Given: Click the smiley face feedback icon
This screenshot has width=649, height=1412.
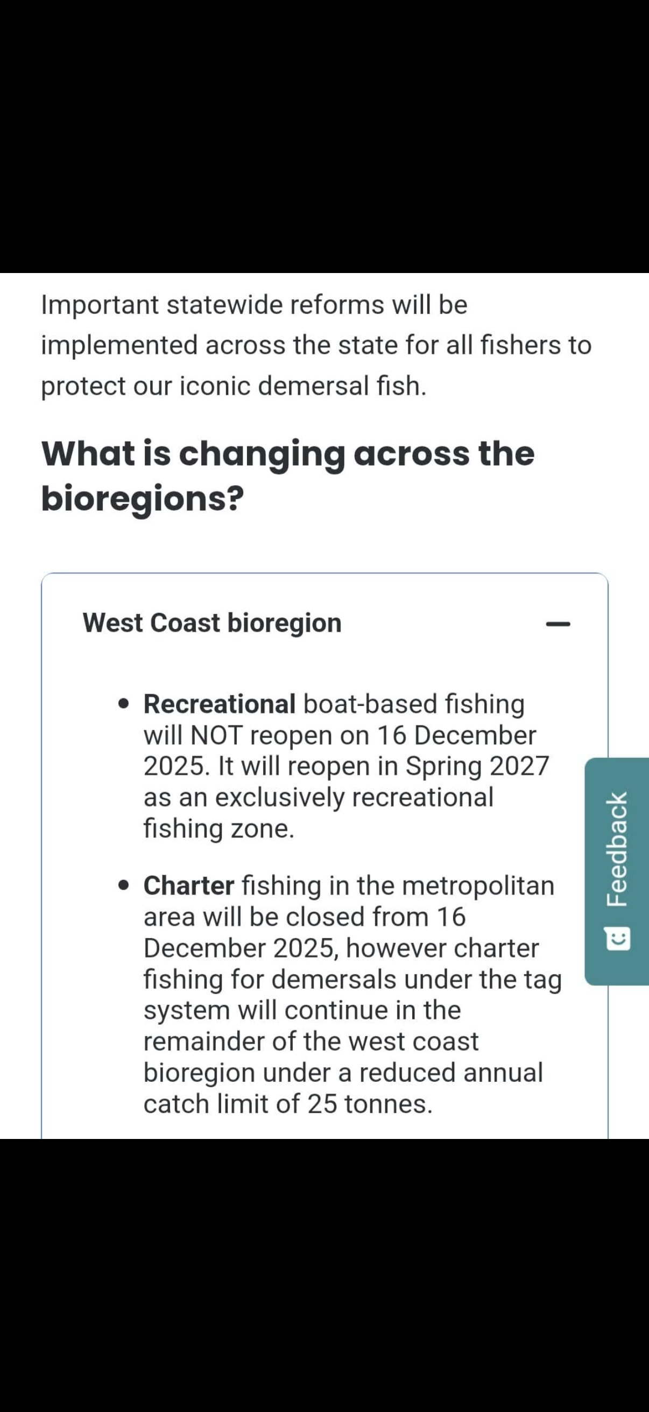Looking at the screenshot, I should (618, 939).
